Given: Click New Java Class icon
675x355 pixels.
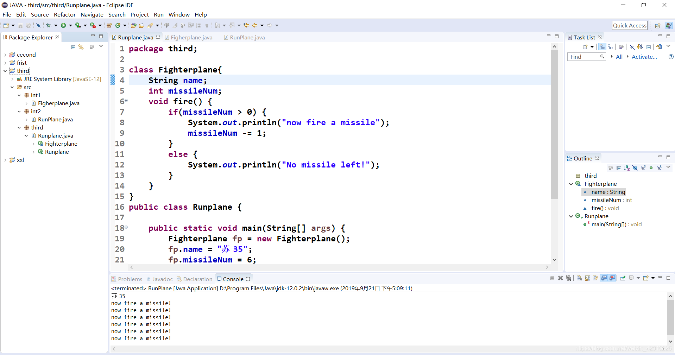Looking at the screenshot, I should 118,25.
